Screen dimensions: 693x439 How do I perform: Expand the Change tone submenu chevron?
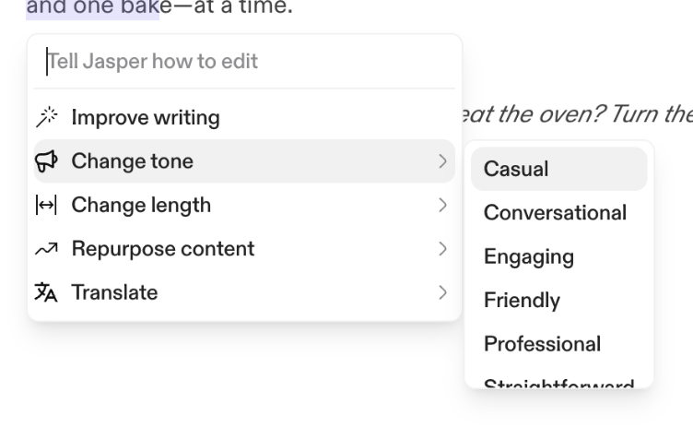click(442, 161)
